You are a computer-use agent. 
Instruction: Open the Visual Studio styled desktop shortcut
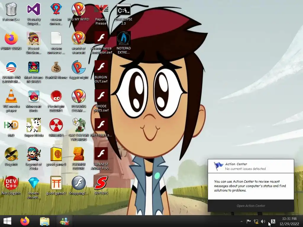[x=34, y=9]
